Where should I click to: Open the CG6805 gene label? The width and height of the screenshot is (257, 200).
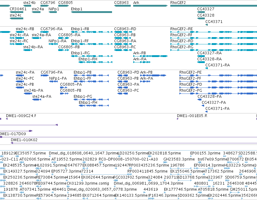click(66, 3)
